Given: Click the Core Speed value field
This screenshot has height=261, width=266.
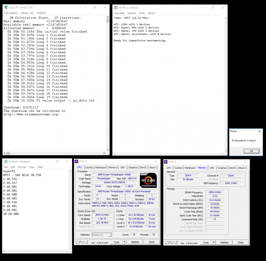Looking at the screenshot, I should coord(102,215).
